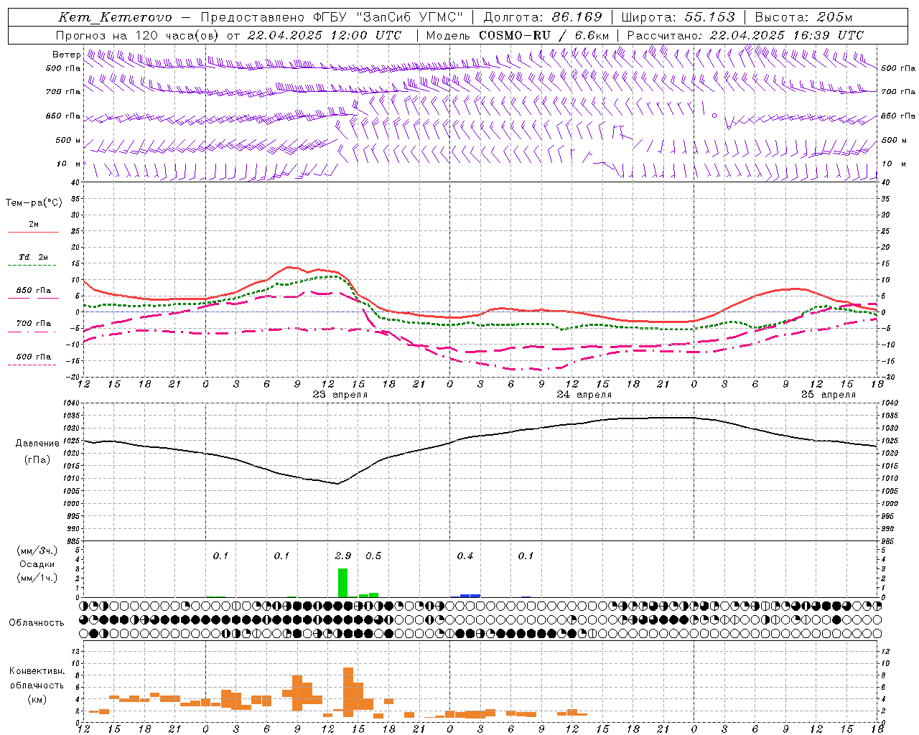Click the 2.9 precipitation total
Screen dimensions: 919x735
[x=343, y=556]
